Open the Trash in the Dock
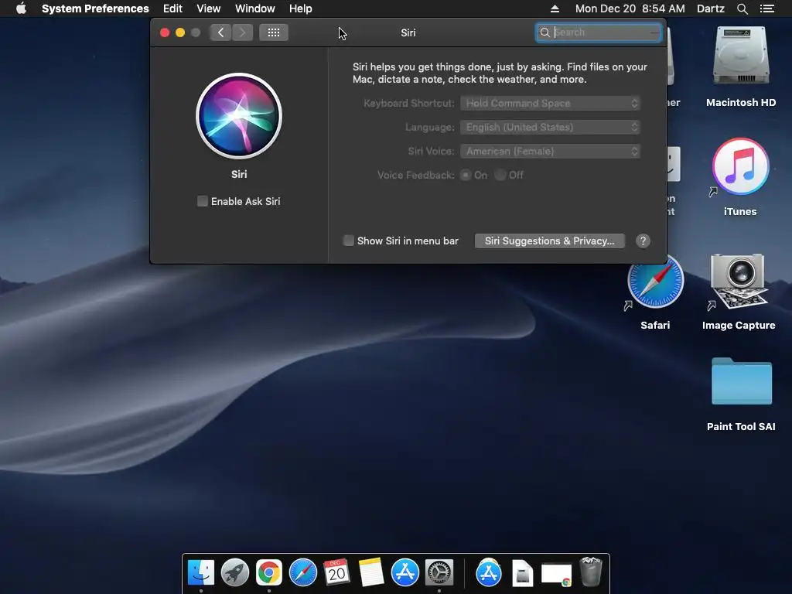The image size is (792, 594). [590, 572]
